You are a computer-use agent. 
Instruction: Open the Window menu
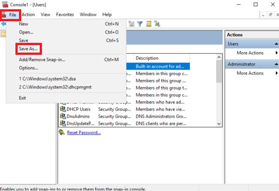(88, 15)
